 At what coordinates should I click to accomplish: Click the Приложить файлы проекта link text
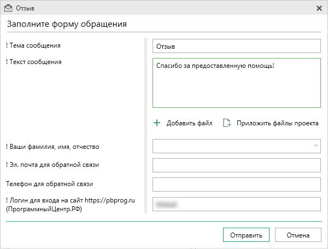tap(277, 123)
